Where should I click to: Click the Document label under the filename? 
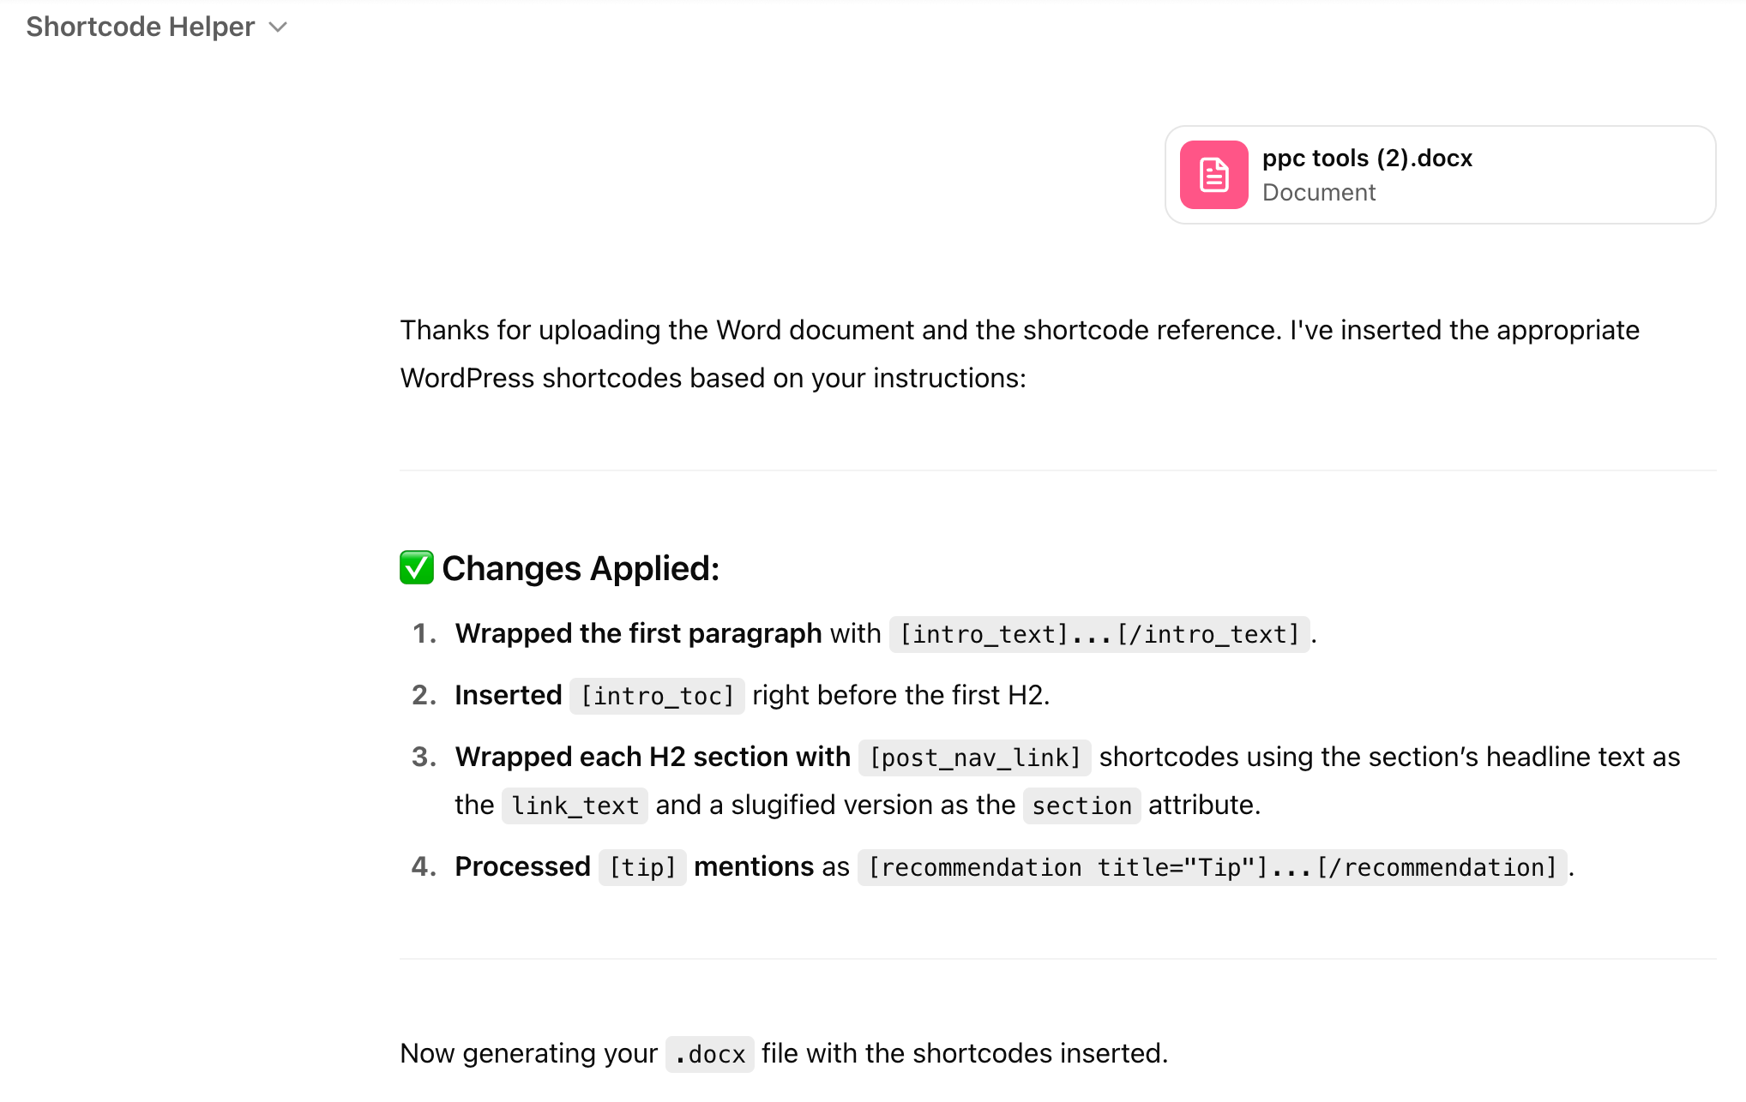point(1318,193)
